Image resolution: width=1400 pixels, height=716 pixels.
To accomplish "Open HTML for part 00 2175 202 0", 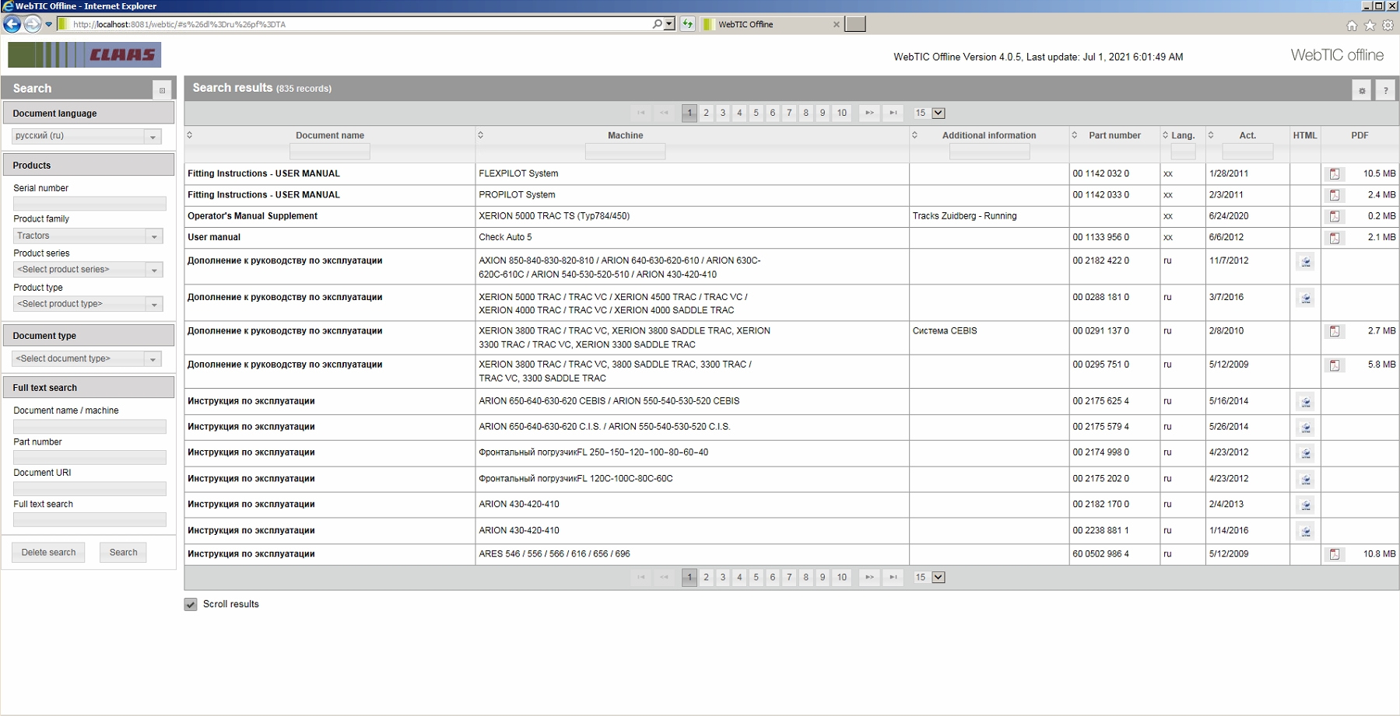I will (1306, 480).
